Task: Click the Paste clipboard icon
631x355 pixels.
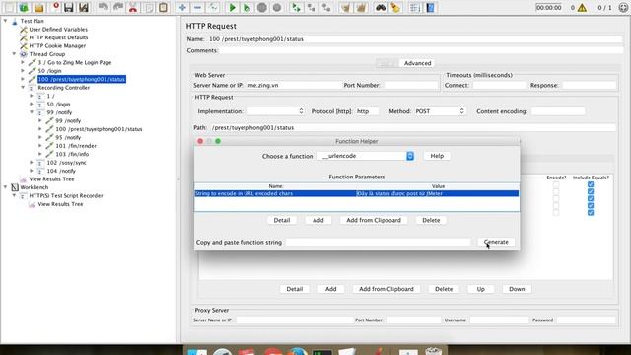Action: click(163, 7)
